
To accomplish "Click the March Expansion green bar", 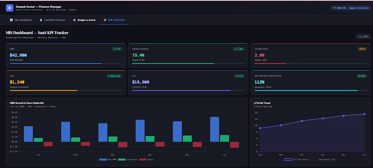I will [x=113, y=139].
